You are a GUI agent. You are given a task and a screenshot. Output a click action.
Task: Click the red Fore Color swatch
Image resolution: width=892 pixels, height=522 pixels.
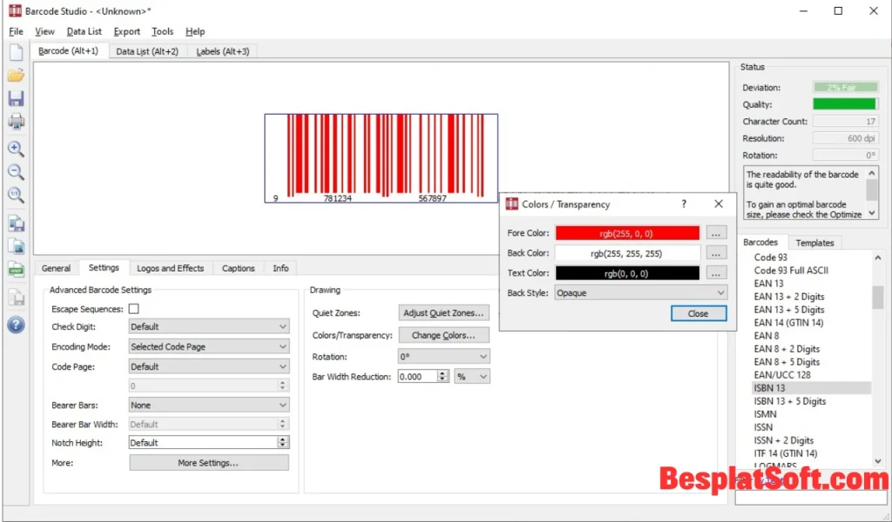point(627,232)
